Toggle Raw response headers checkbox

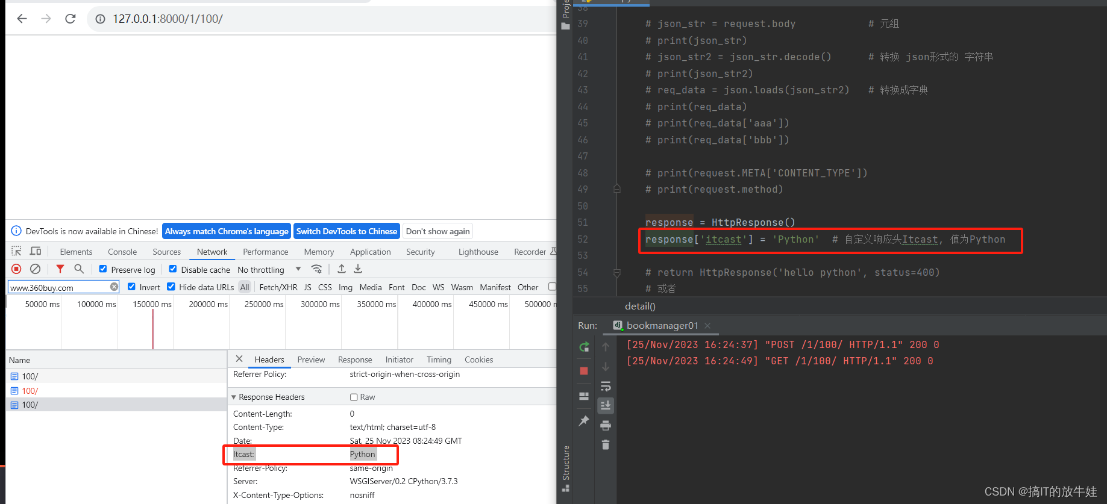click(x=354, y=397)
